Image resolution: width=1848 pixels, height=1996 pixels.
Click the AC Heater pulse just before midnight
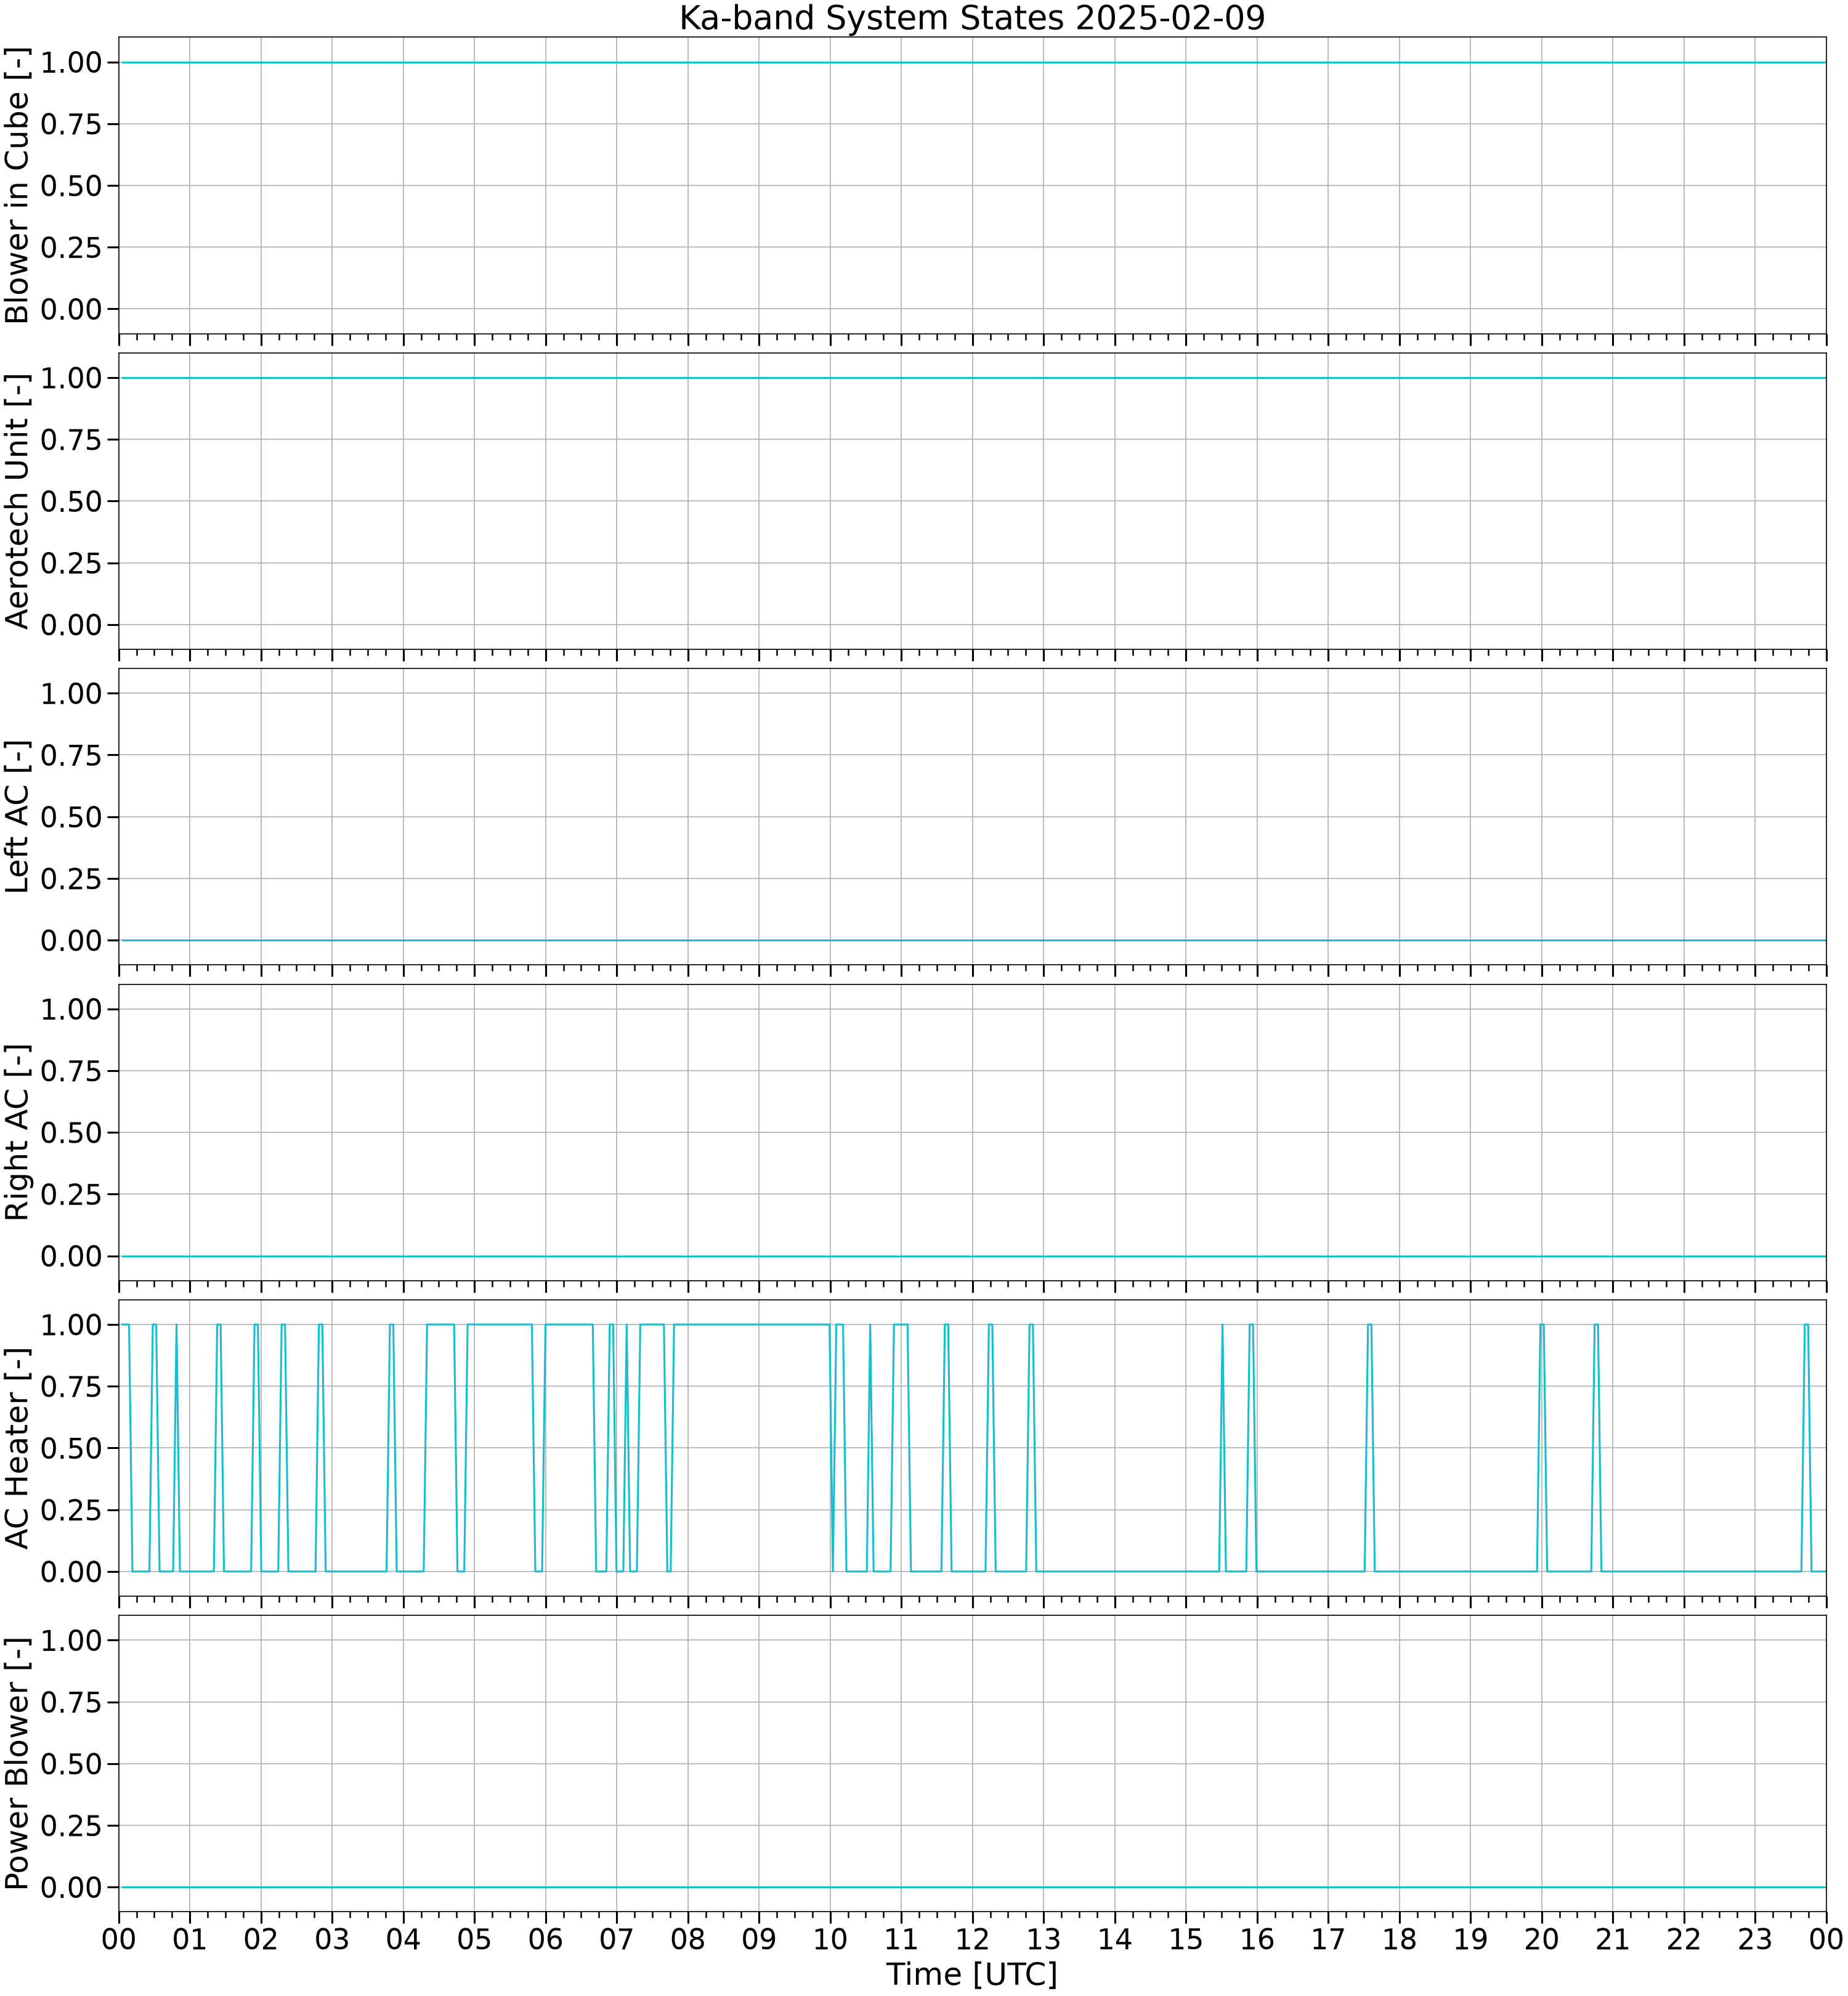coord(1806,1448)
